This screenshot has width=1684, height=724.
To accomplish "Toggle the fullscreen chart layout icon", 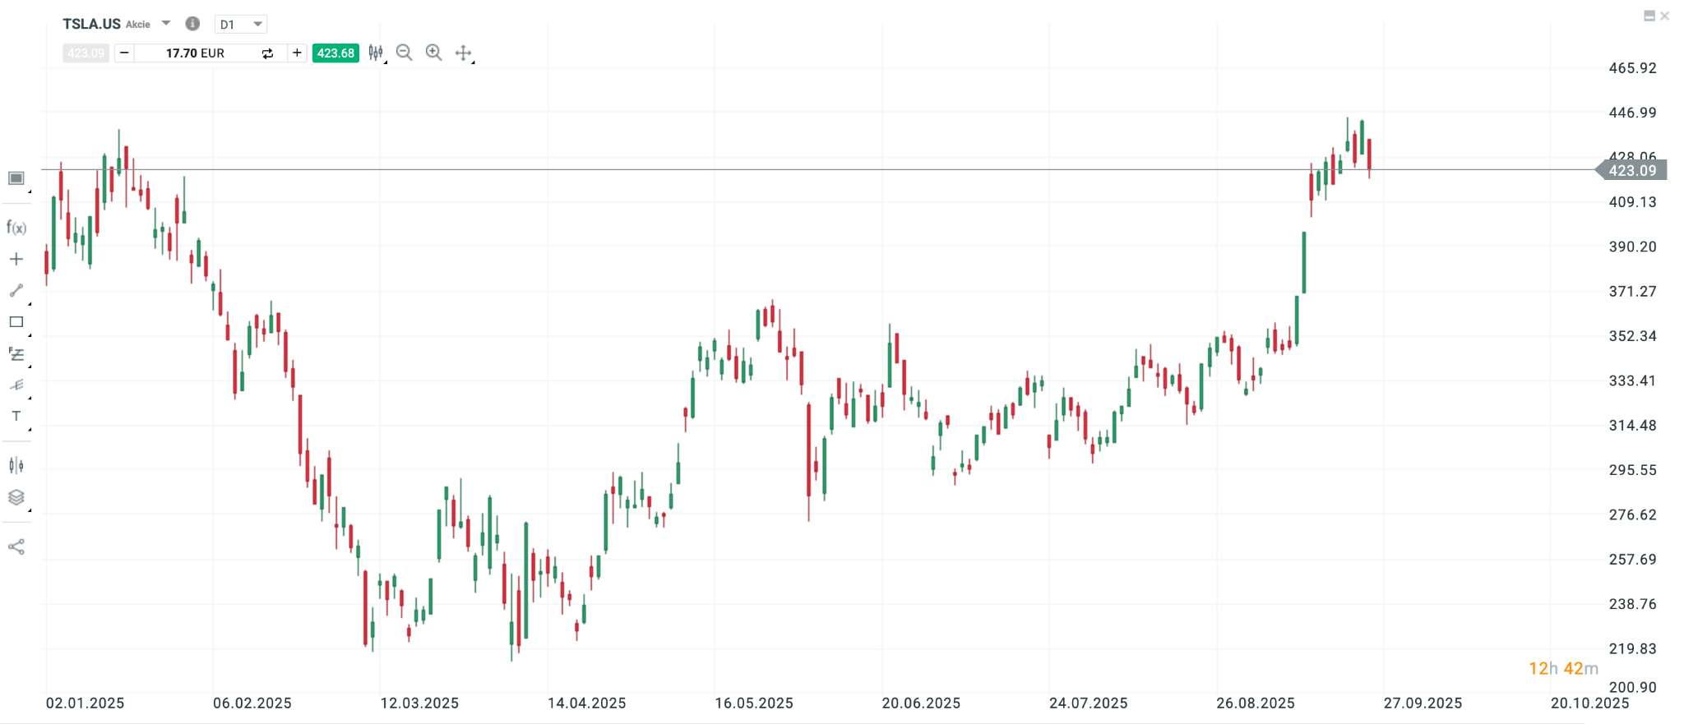I will point(16,178).
